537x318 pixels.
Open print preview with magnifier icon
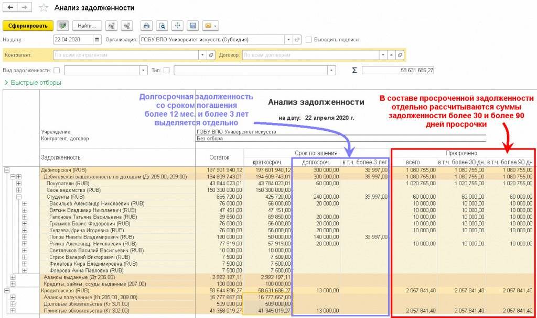(x=163, y=26)
